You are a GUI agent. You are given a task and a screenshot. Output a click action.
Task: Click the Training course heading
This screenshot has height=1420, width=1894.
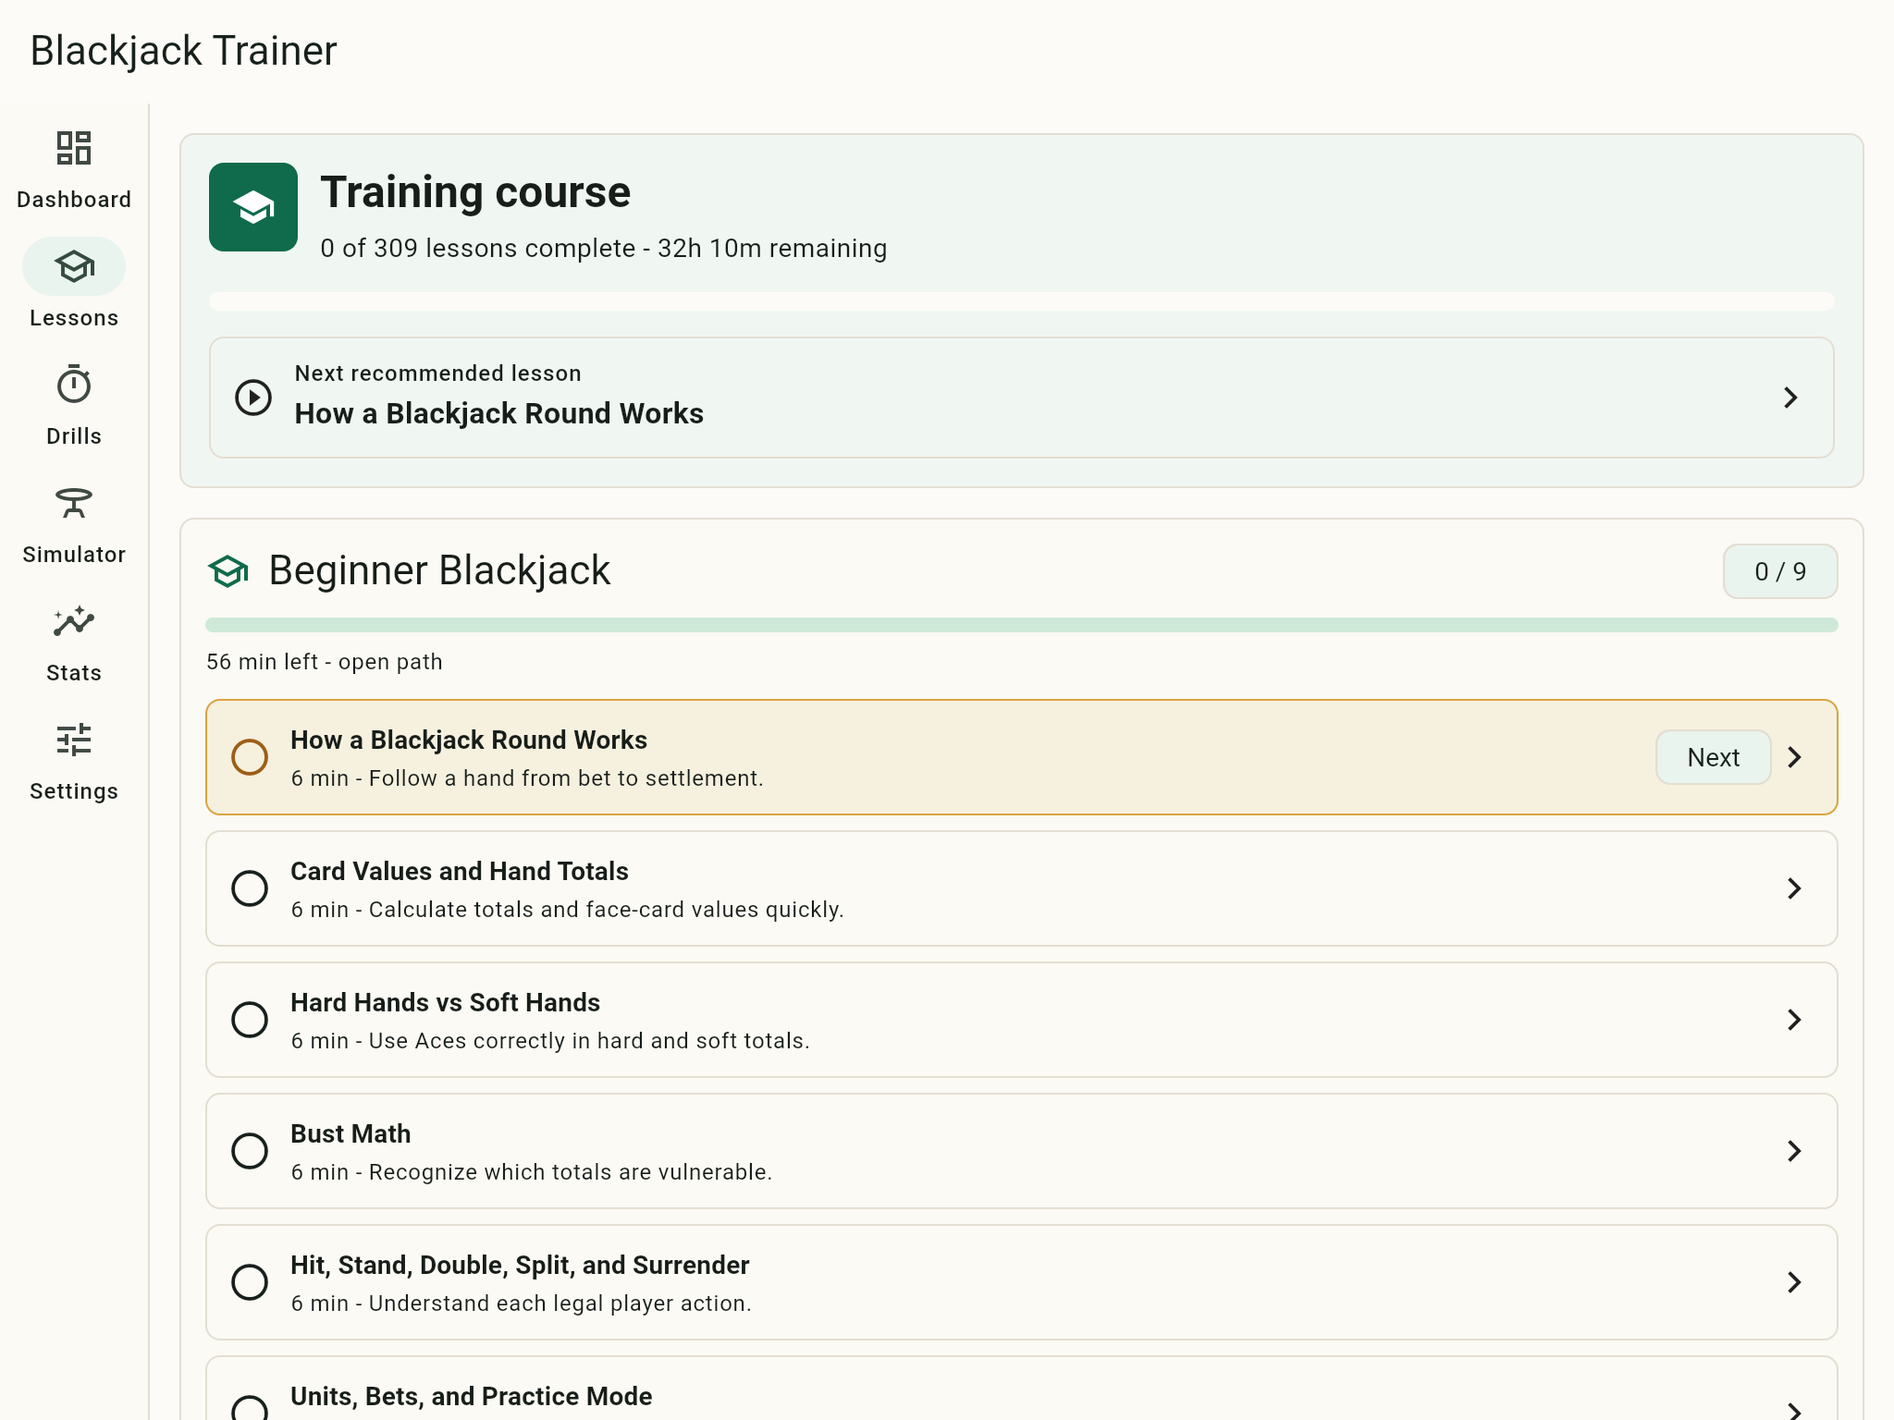475,192
